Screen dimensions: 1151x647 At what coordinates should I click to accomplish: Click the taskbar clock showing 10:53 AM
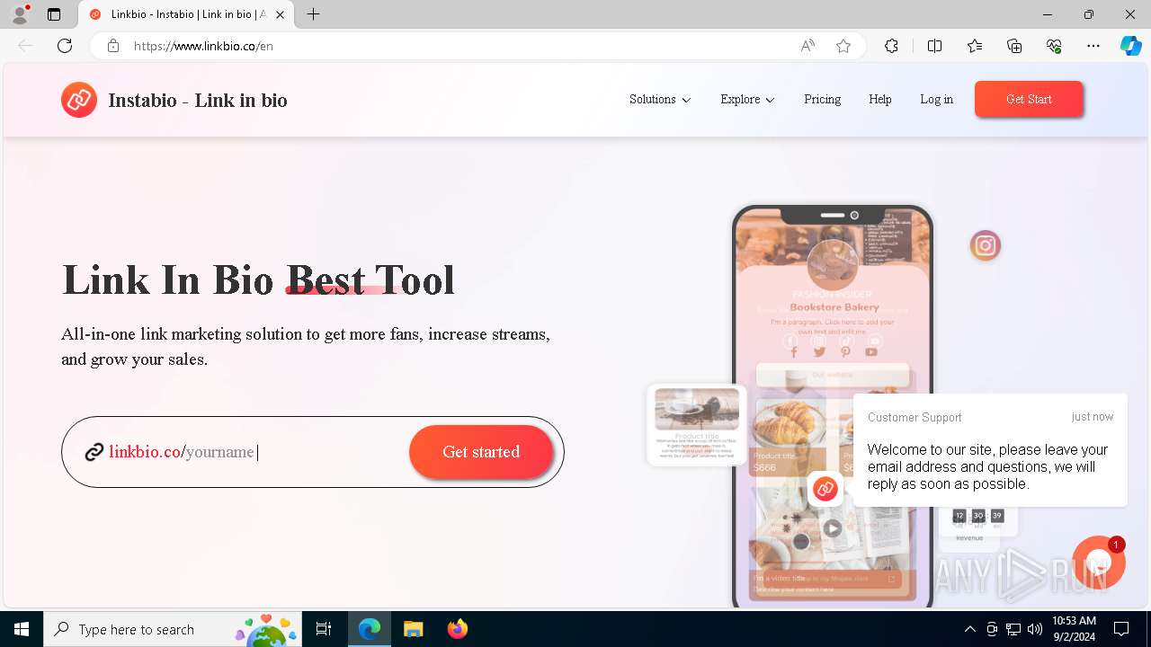[1074, 629]
